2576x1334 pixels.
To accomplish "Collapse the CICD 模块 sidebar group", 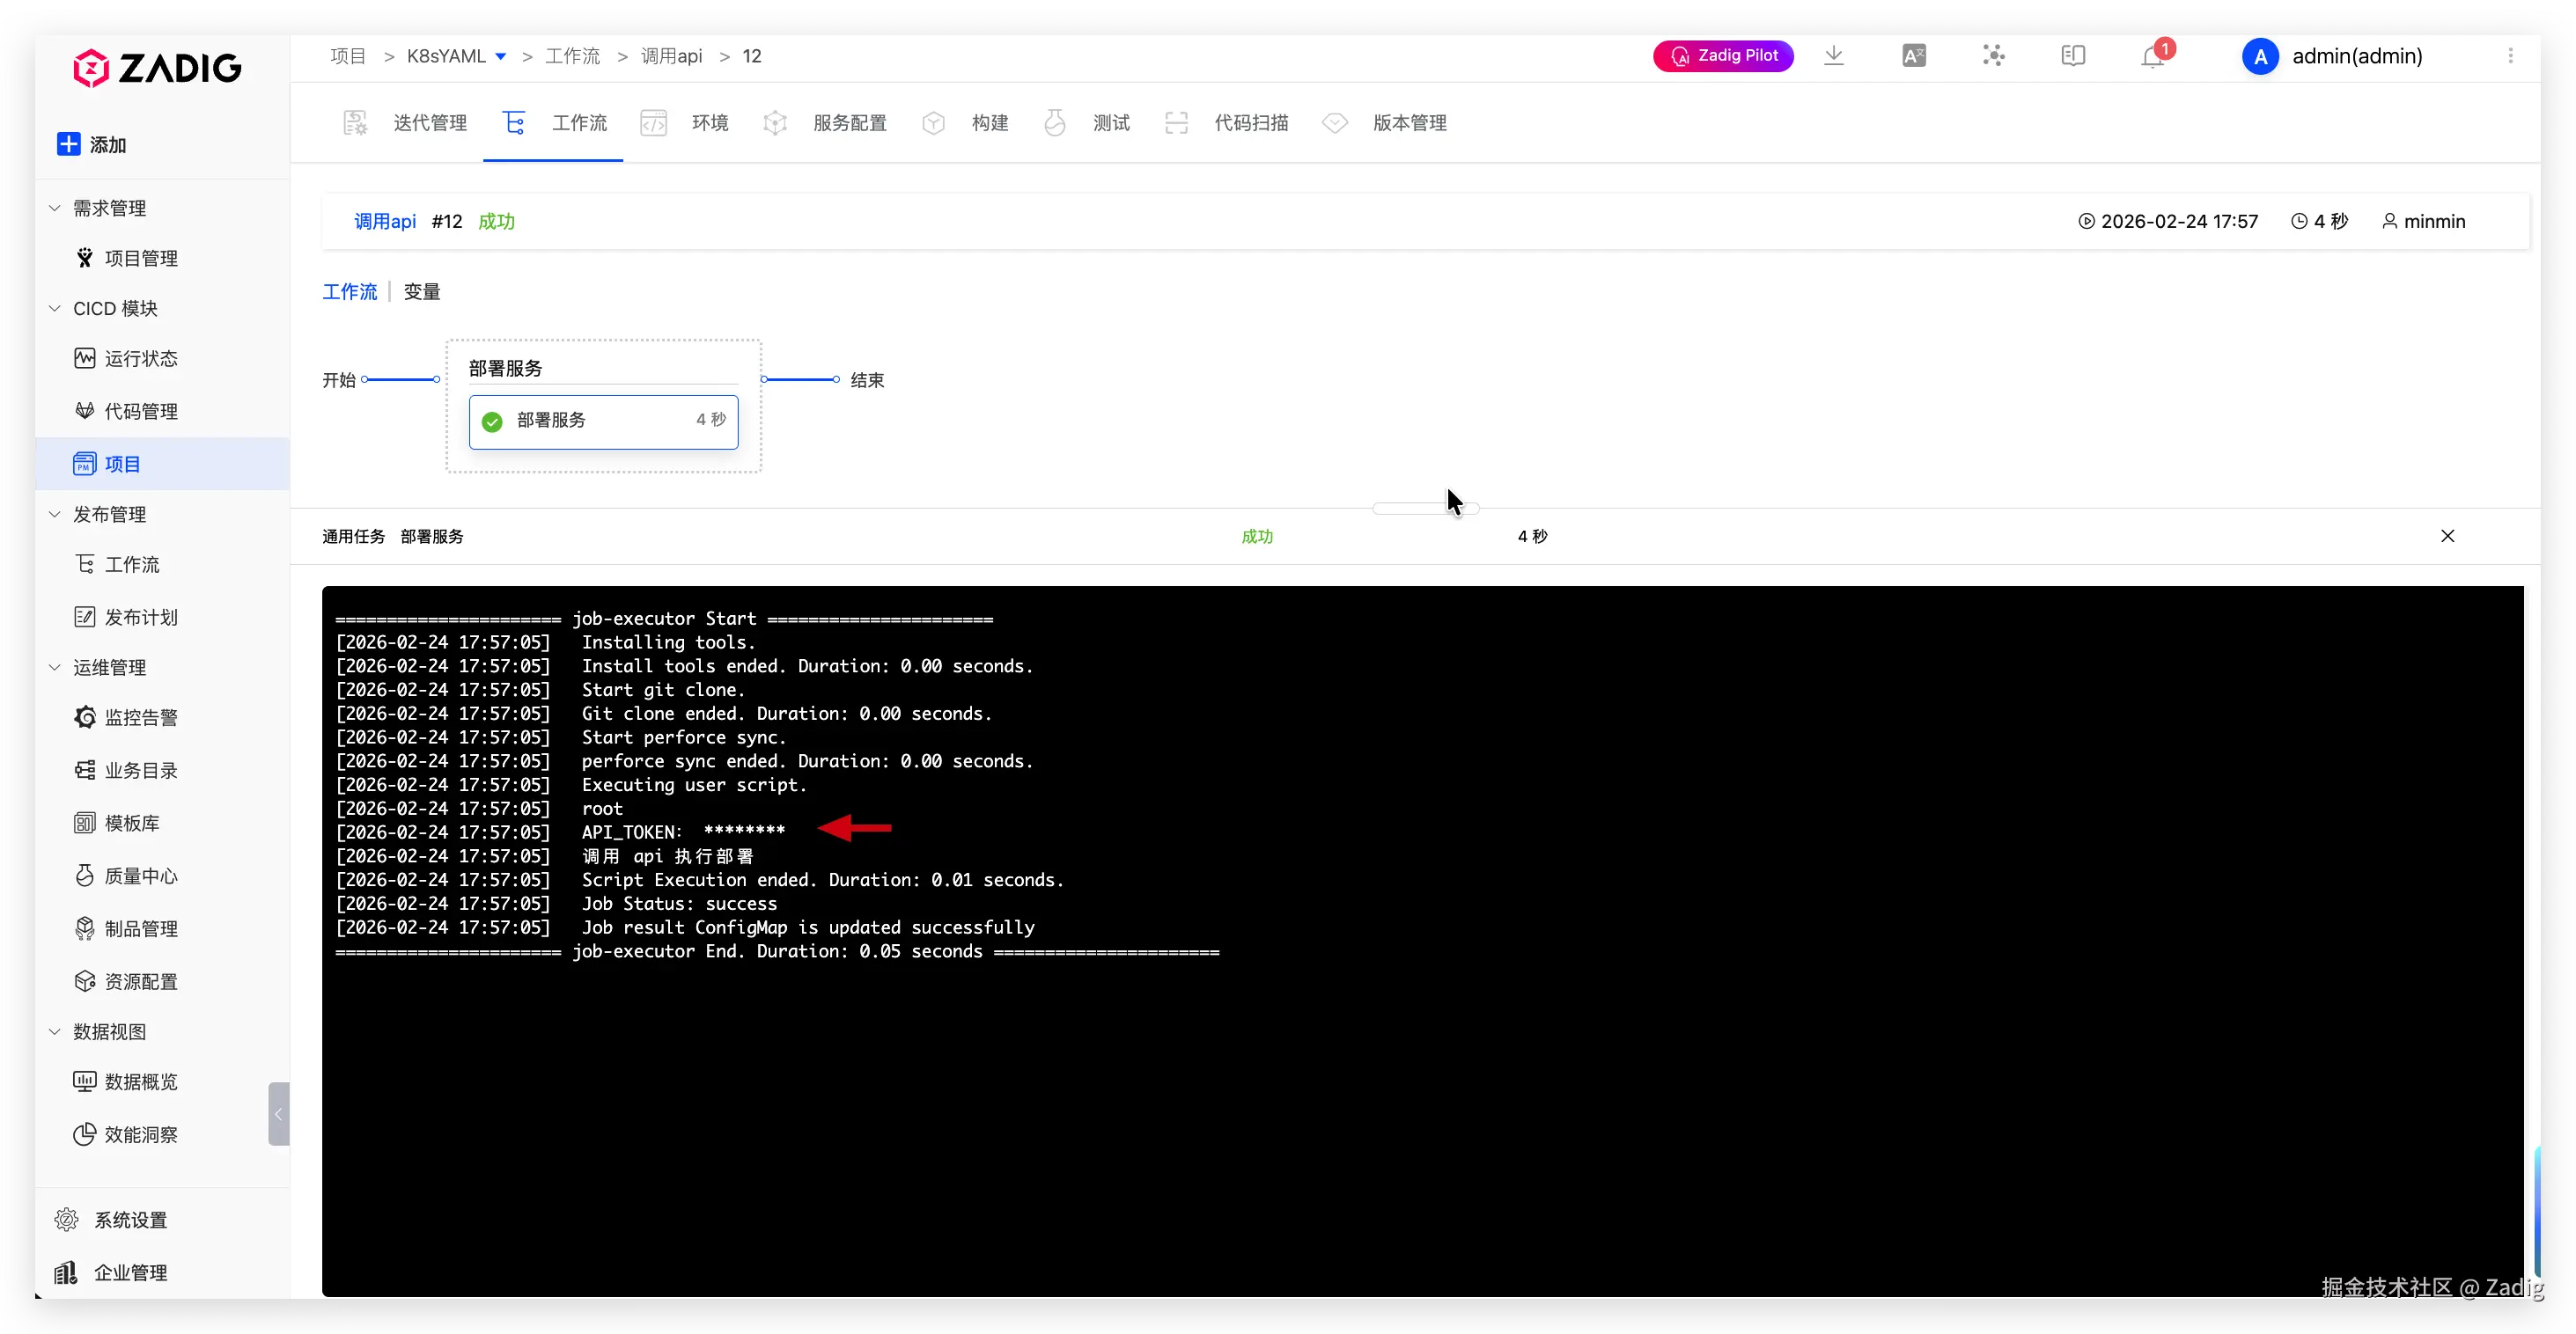I will 55,308.
